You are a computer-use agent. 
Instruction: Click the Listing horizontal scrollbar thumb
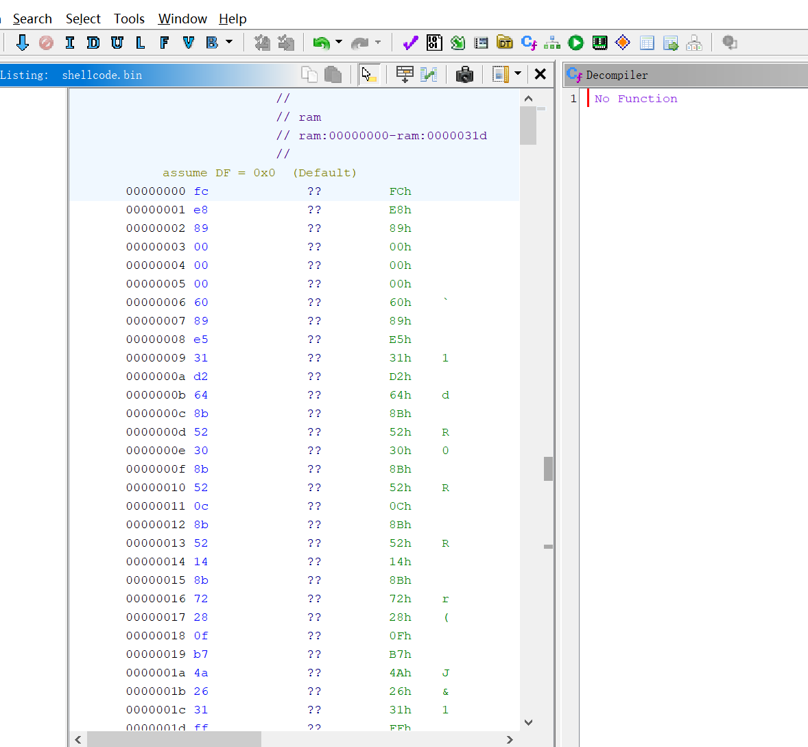[174, 739]
